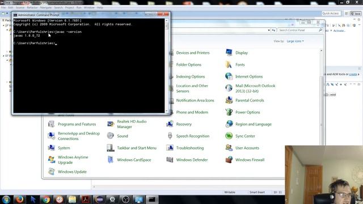Click the search magnifier in Control Panel
Screen dimensions: 363x204
click(x=320, y=30)
